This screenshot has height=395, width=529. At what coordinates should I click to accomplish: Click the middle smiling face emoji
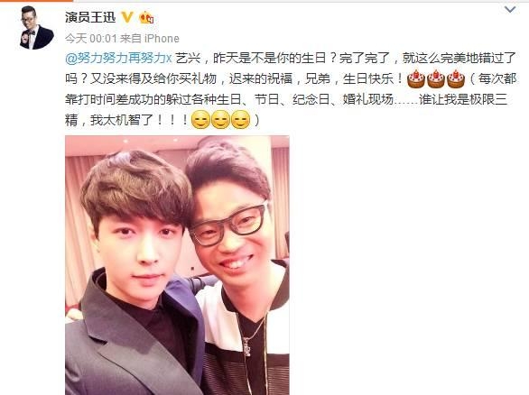220,120
